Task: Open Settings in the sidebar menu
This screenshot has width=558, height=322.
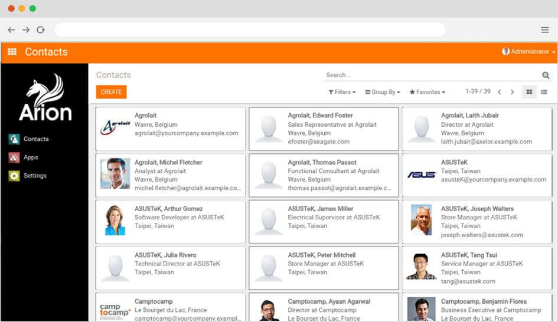Action: click(35, 176)
